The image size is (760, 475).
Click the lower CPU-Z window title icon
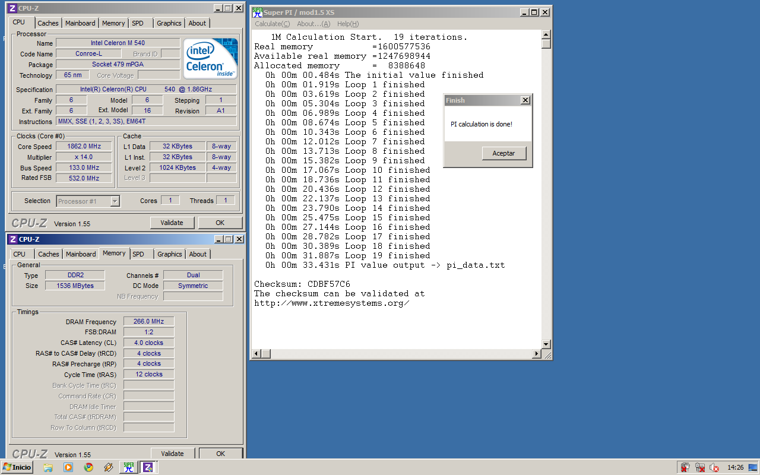pyautogui.click(x=12, y=239)
